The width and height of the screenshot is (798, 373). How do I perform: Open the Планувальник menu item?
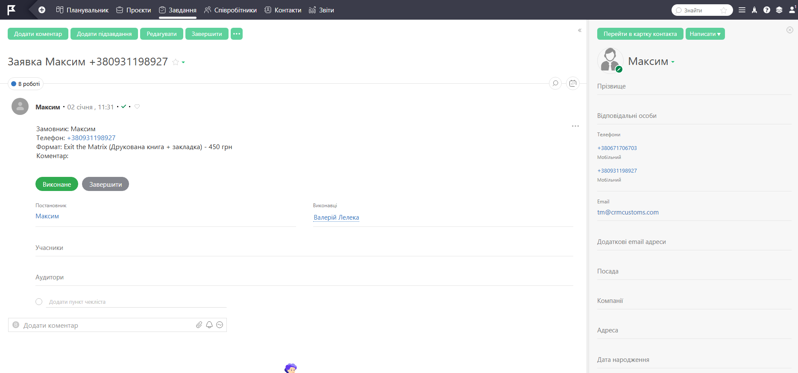click(x=82, y=10)
